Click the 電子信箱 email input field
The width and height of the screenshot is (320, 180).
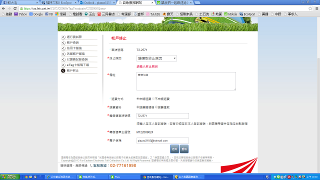click(162, 140)
